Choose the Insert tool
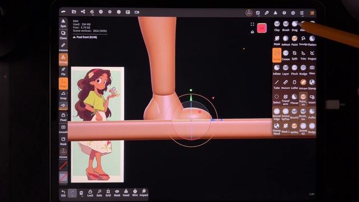This screenshot has height=202, width=359. (312, 99)
